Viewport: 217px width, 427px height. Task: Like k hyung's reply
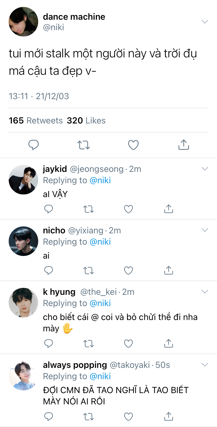coord(128,343)
